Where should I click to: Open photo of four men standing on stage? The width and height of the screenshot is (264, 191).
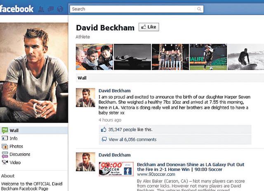170,57
